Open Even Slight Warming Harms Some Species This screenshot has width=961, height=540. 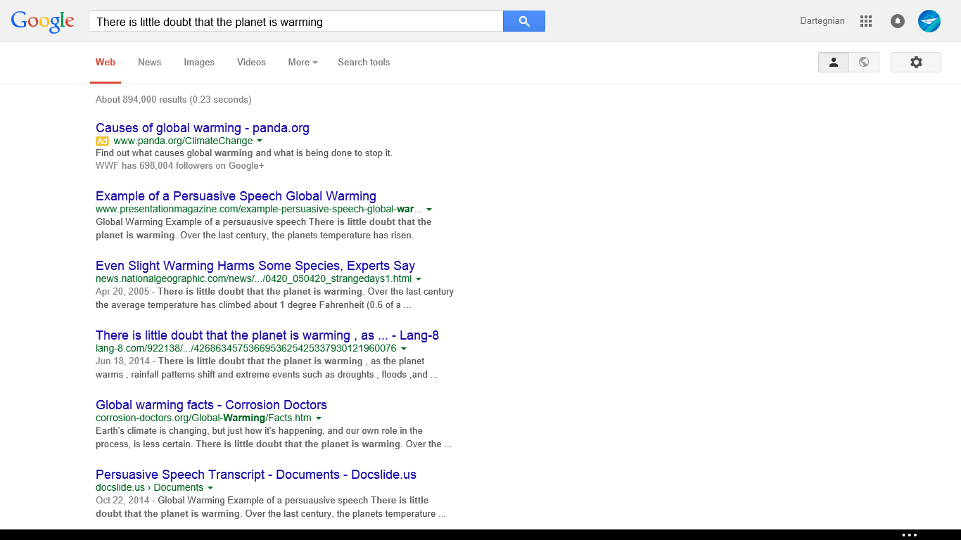click(x=255, y=266)
